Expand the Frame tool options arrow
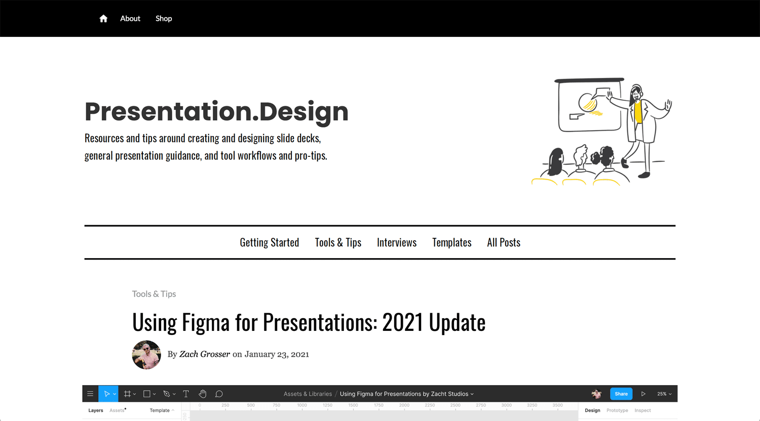 coord(135,394)
